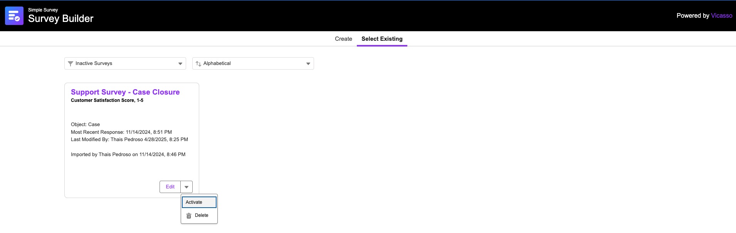
Task: Click the Most Recent Response line
Action: [x=121, y=132]
